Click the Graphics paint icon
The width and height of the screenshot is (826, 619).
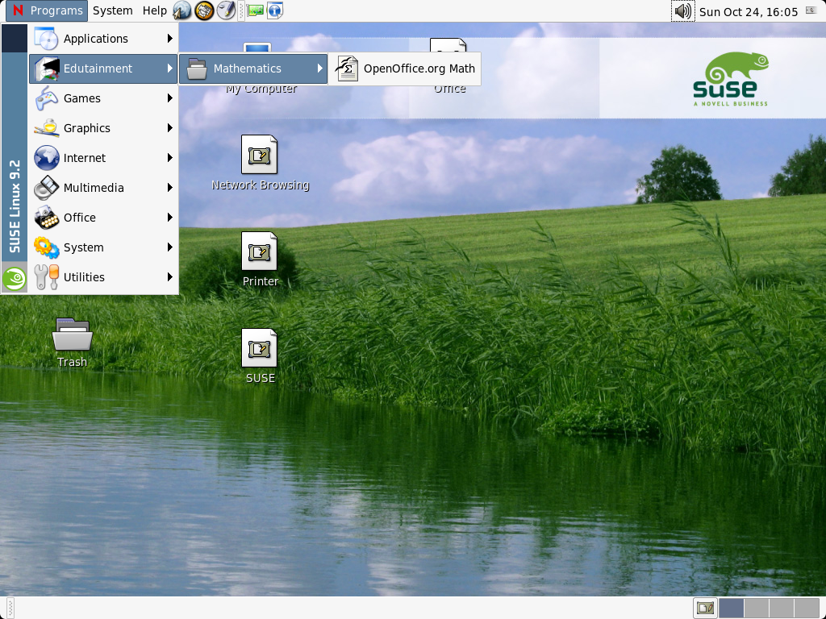pos(46,128)
